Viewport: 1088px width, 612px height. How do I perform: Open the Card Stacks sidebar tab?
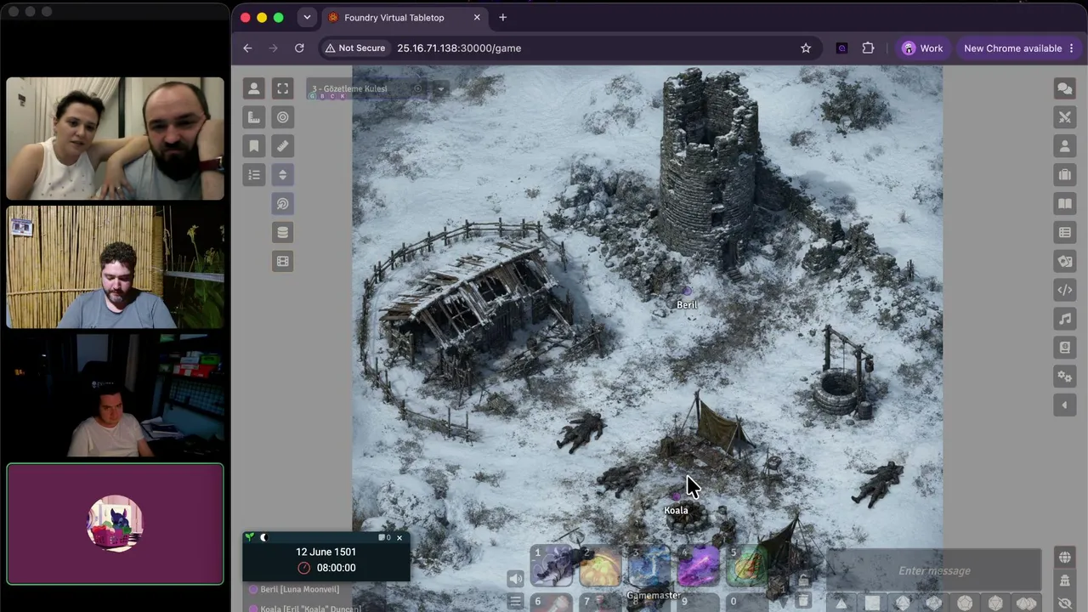click(x=1064, y=261)
